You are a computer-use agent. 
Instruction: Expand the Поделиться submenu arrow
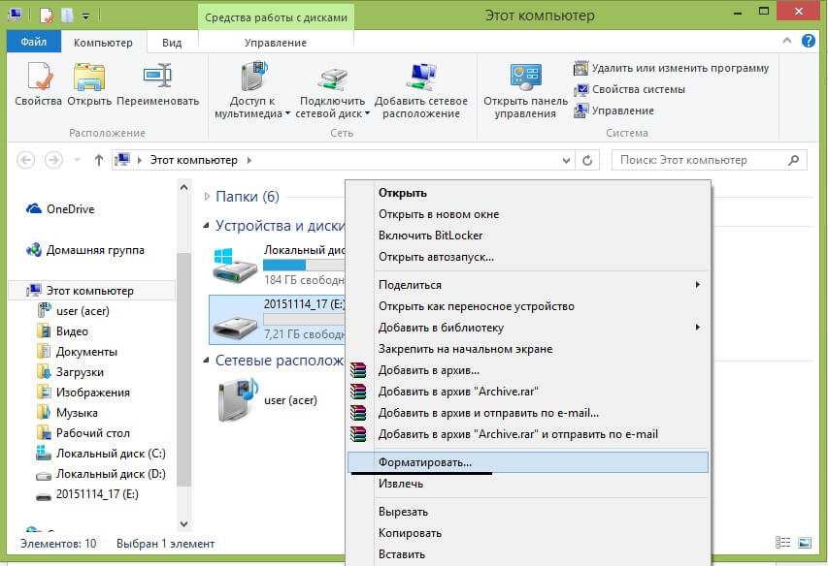pyautogui.click(x=697, y=285)
